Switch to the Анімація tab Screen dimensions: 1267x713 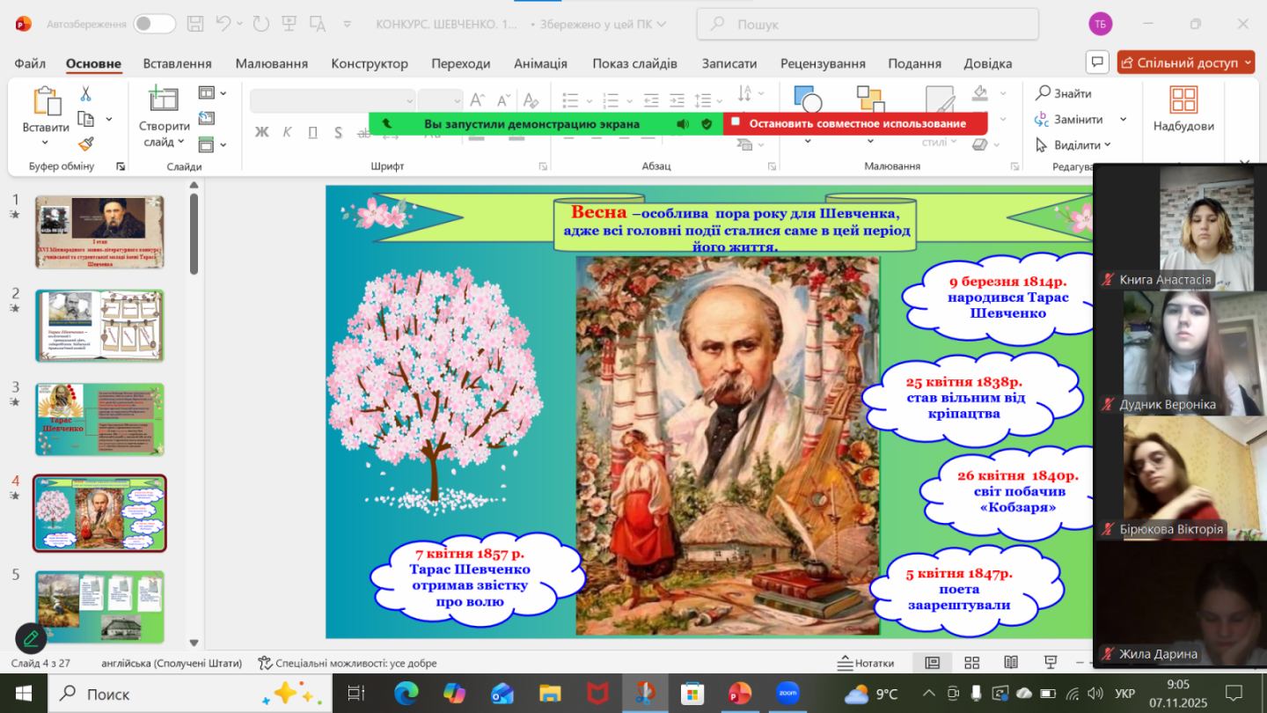[540, 63]
